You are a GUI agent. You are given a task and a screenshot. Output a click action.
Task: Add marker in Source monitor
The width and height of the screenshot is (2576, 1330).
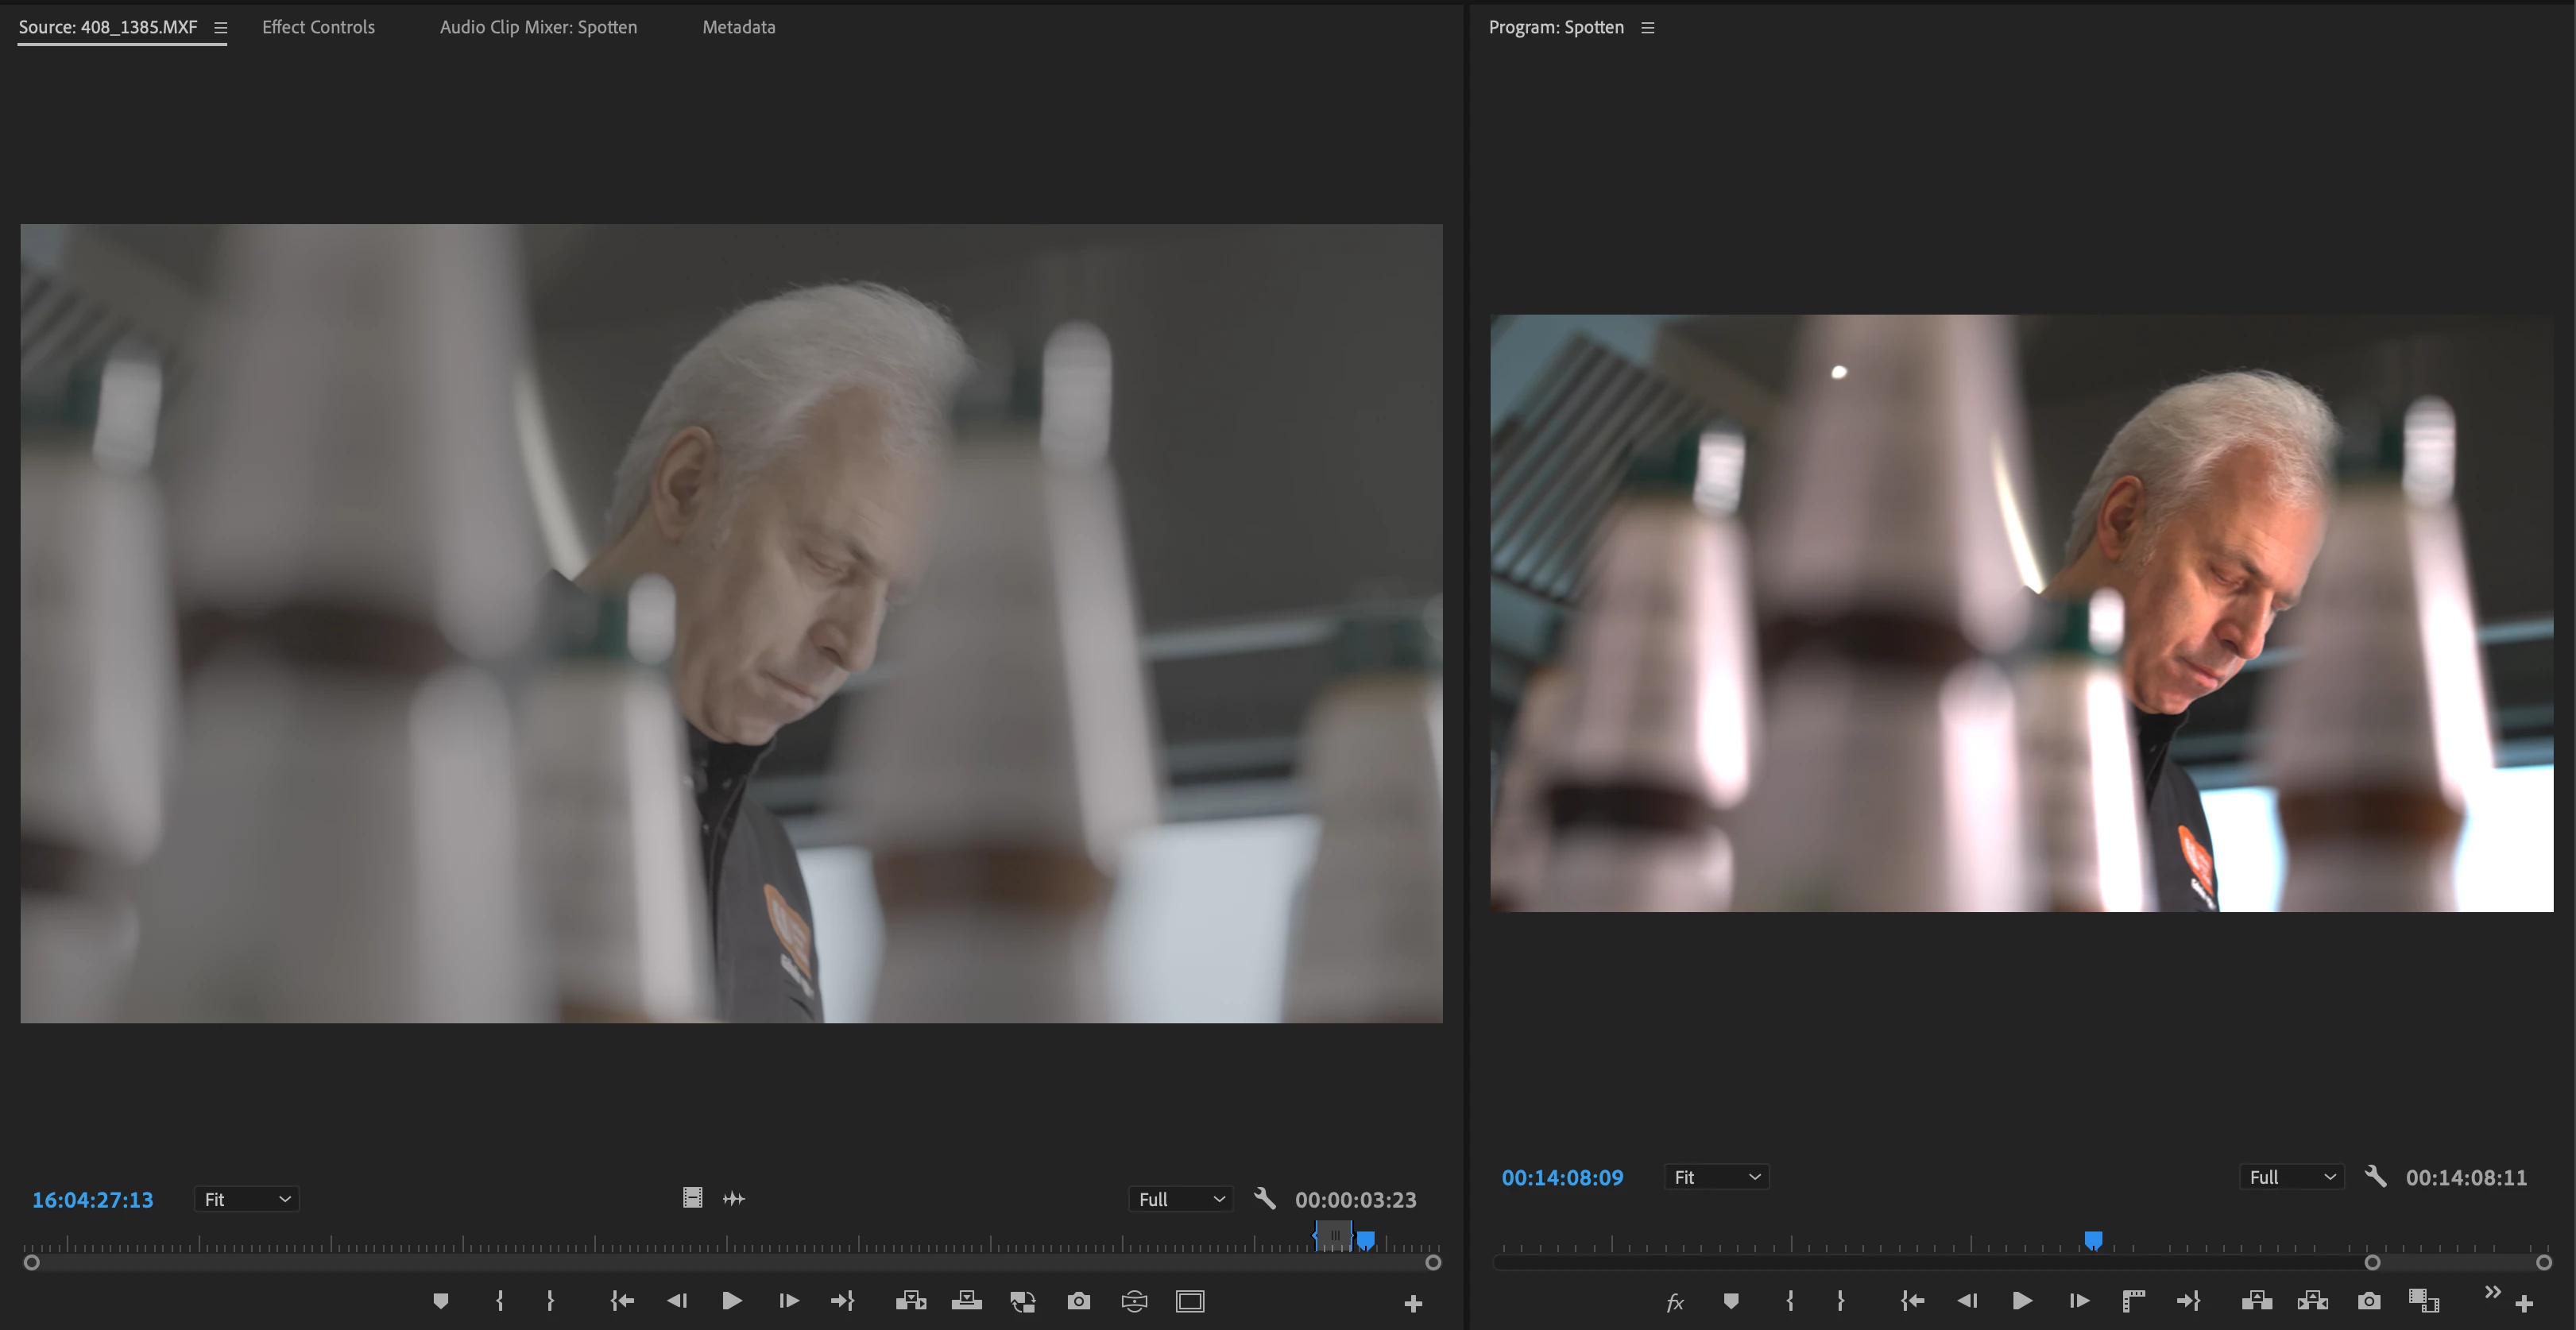[x=440, y=1301]
